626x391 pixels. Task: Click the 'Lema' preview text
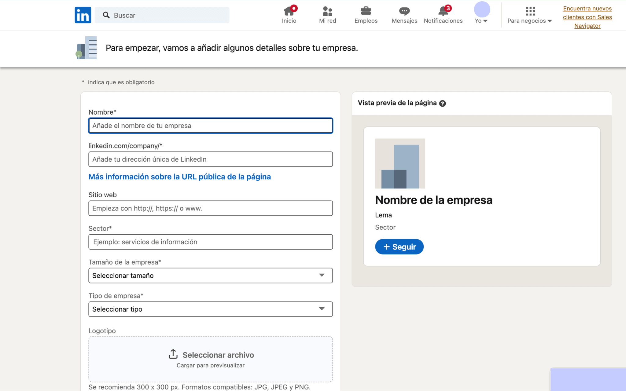[x=383, y=215]
